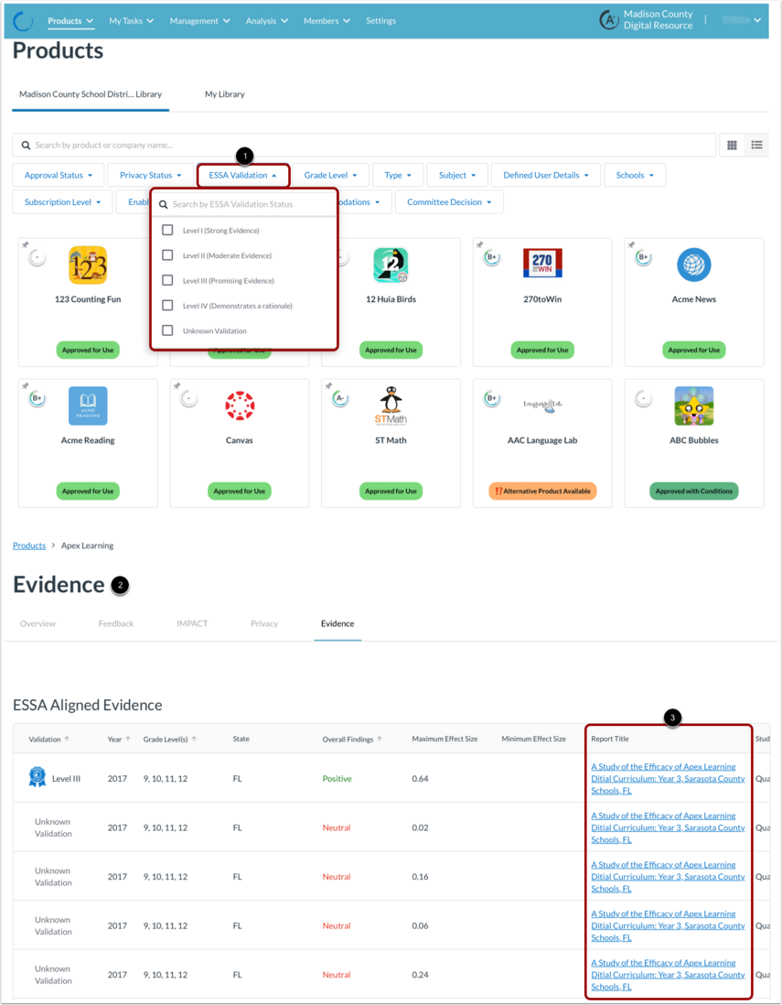Open ST Math penguin logo
782x1005 pixels.
click(x=391, y=405)
